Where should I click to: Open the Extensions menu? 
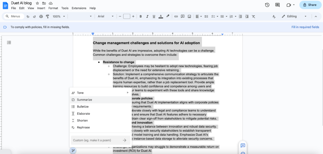pos(79,8)
